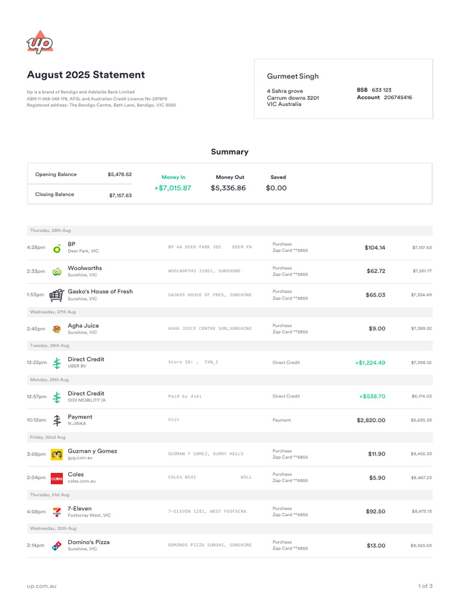This screenshot has height=613, width=460.
Task: Click the BP $104.14 amount
Action: tap(375, 248)
